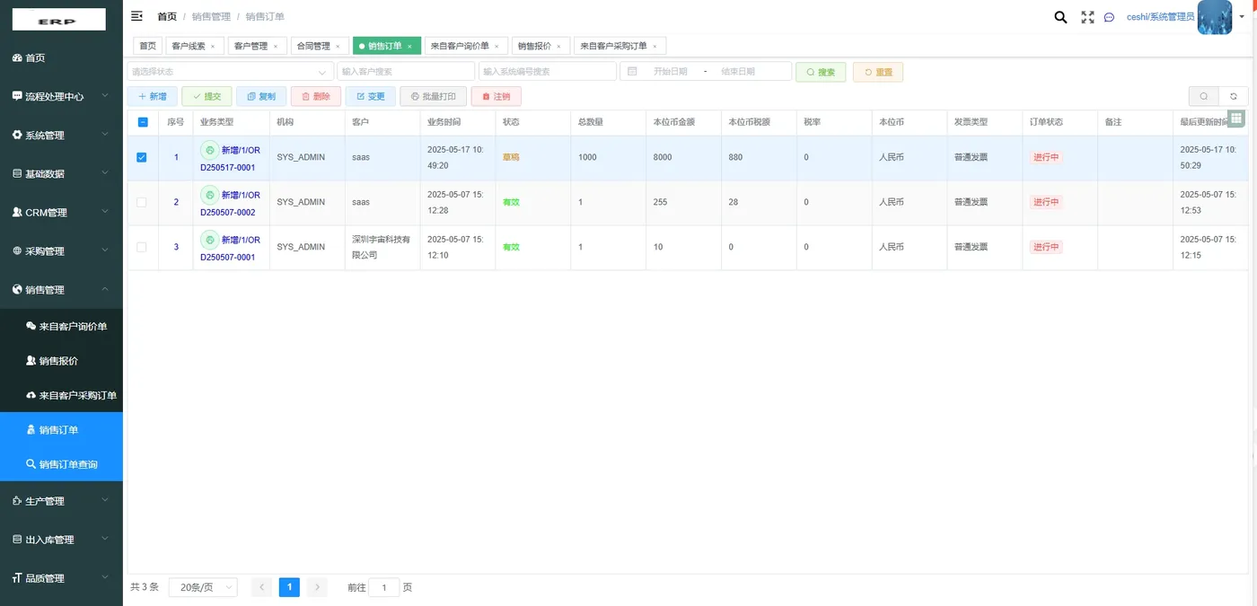Click the 开始日期 start date field
The width and height of the screenshot is (1257, 606).
(x=670, y=72)
